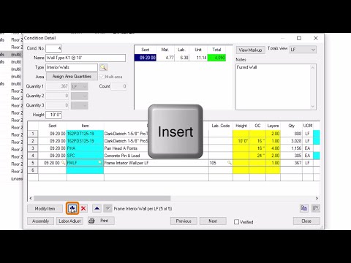
Task: Click the Assembly button
Action: [x=41, y=221]
